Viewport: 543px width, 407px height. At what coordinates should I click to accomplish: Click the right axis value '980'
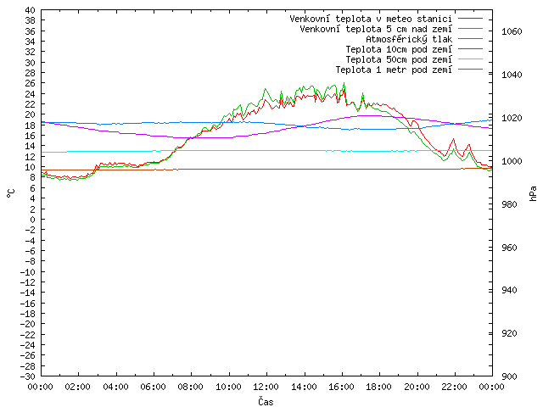tap(509, 204)
